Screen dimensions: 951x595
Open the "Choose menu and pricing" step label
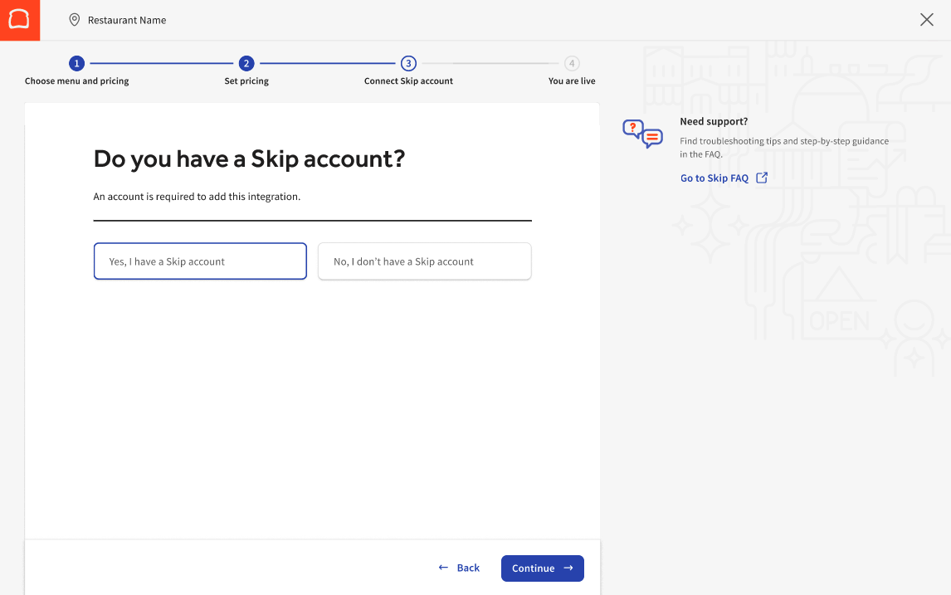click(x=77, y=81)
